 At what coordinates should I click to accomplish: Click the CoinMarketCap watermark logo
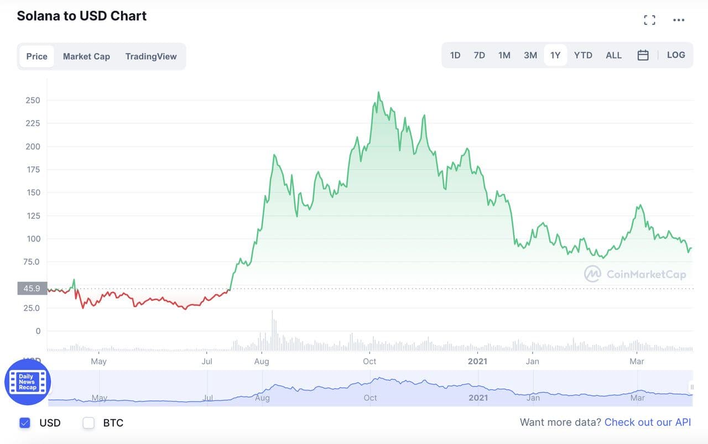point(636,274)
